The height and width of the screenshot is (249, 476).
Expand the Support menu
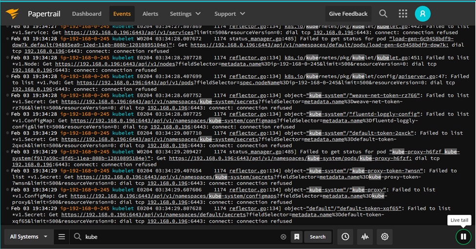pos(229,14)
